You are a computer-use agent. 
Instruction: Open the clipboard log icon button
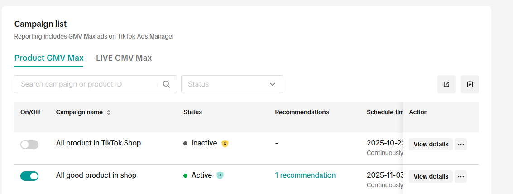470,84
